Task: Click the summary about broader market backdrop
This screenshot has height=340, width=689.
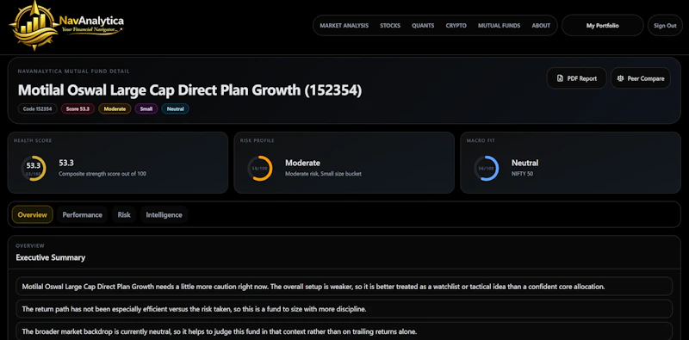Action: point(344,331)
